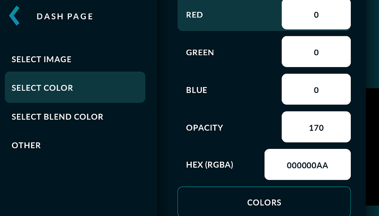Click the highlighted RED row

pos(229,15)
